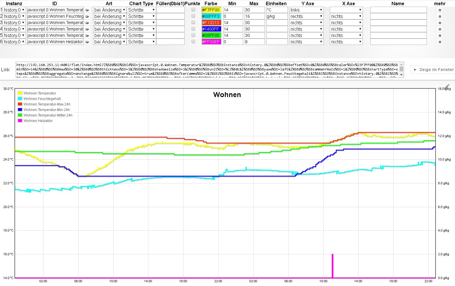Toggle Punkte checkbox for row 5
The height and width of the screenshot is (286, 455).
coord(193,35)
